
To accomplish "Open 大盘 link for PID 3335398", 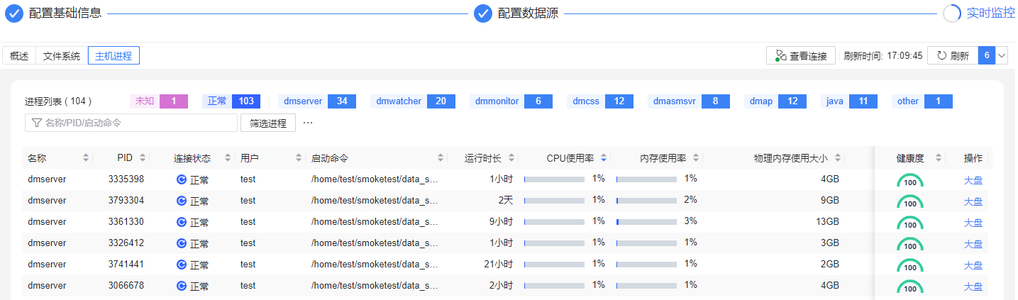I will pyautogui.click(x=973, y=180).
